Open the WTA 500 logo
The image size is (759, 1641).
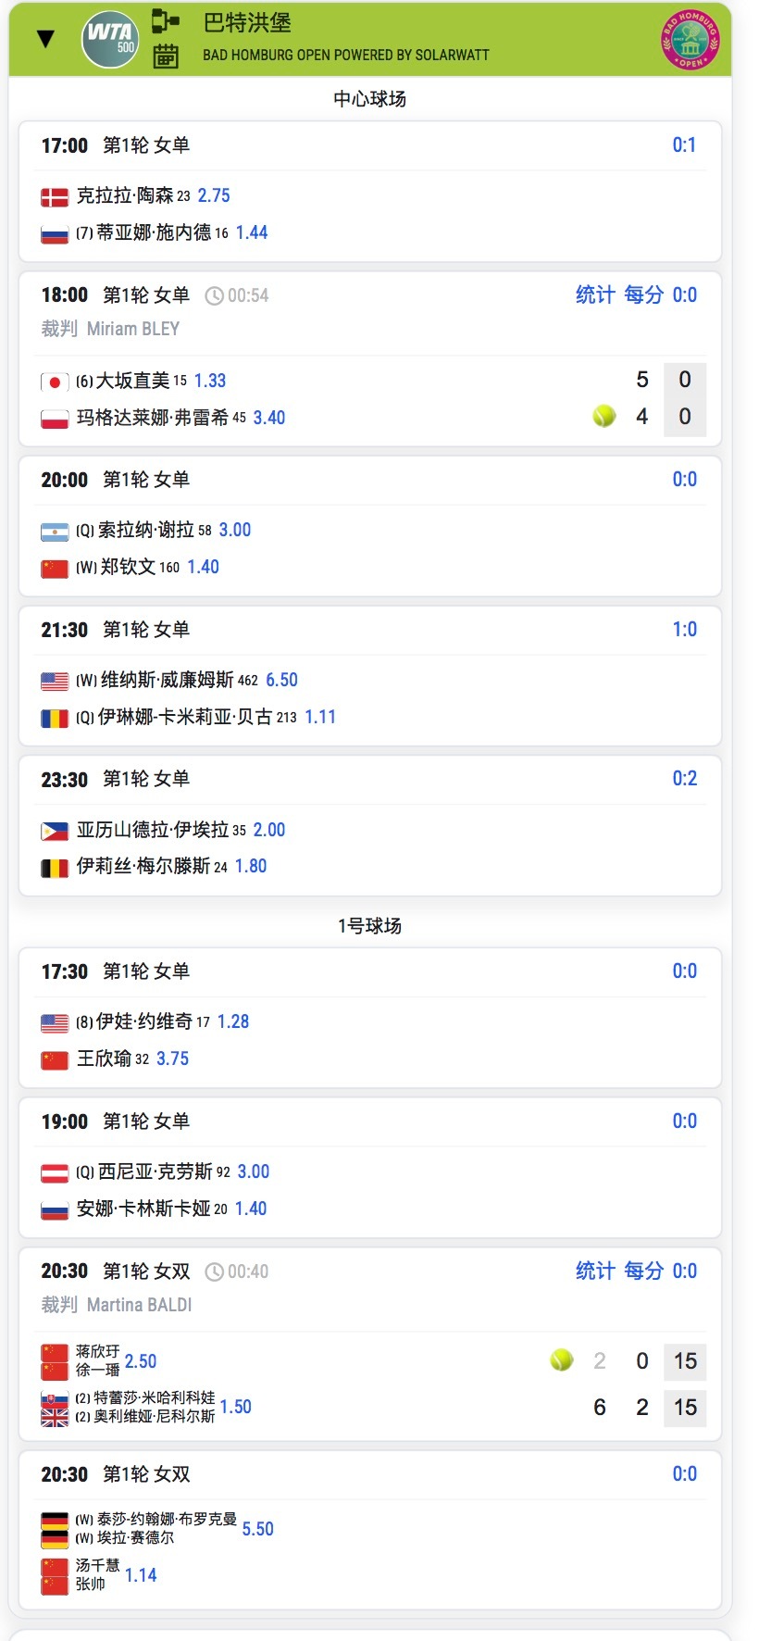click(110, 39)
